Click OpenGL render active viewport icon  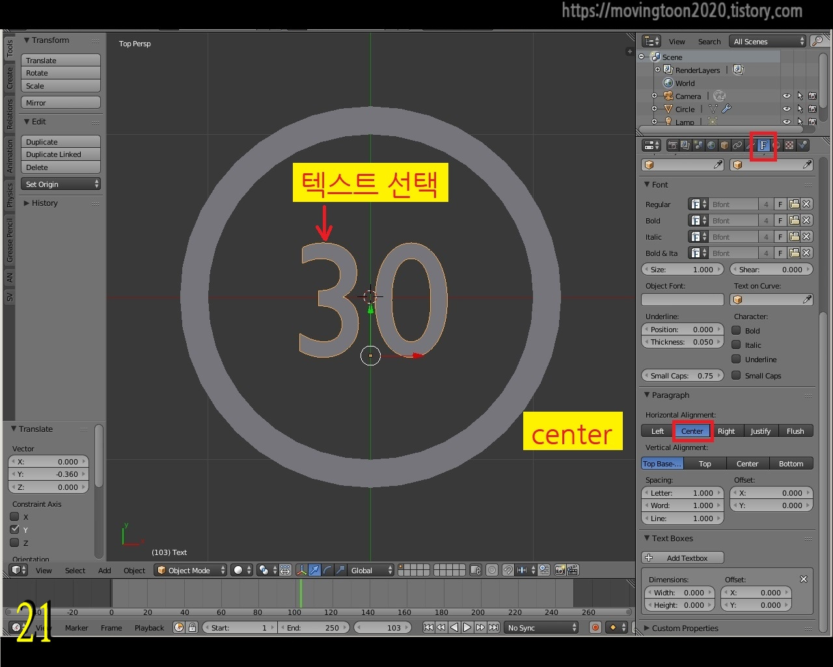click(x=560, y=570)
